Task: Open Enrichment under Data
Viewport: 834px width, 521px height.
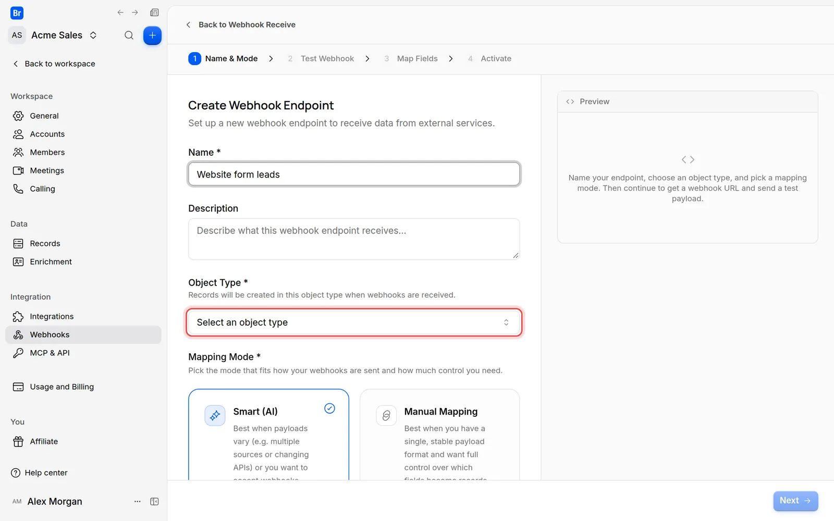Action: (83, 262)
